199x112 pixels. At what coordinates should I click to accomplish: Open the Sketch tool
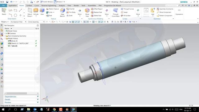point(4,12)
